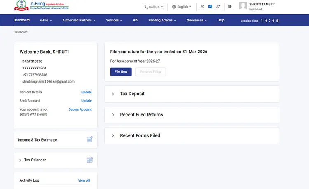Open the Income & Tax Estimator card
The height and width of the screenshot is (189, 309).
tap(56, 140)
